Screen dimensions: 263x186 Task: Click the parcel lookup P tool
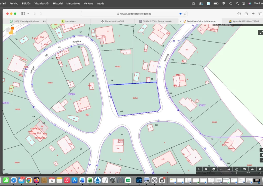point(236,169)
